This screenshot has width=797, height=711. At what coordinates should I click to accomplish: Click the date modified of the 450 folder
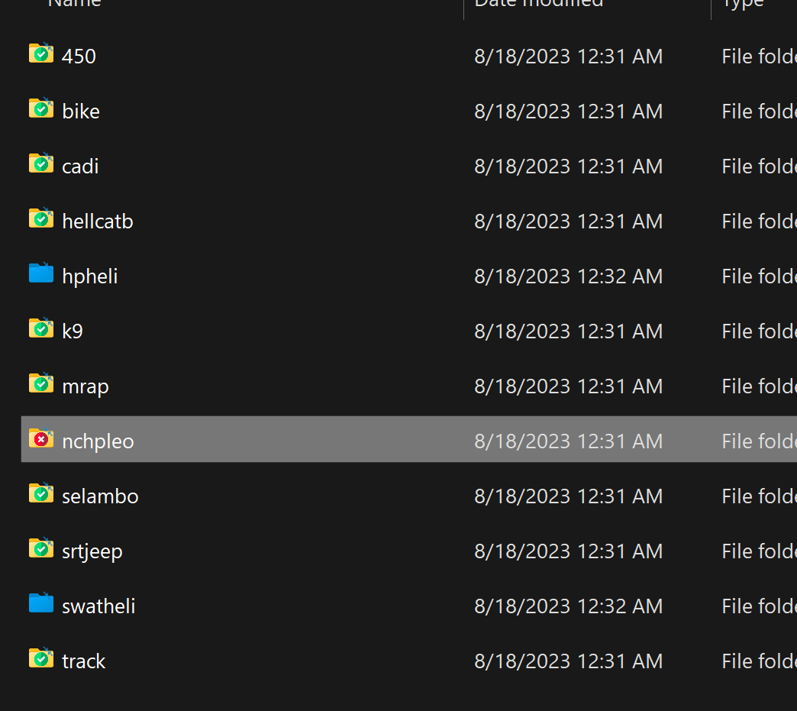click(x=568, y=57)
